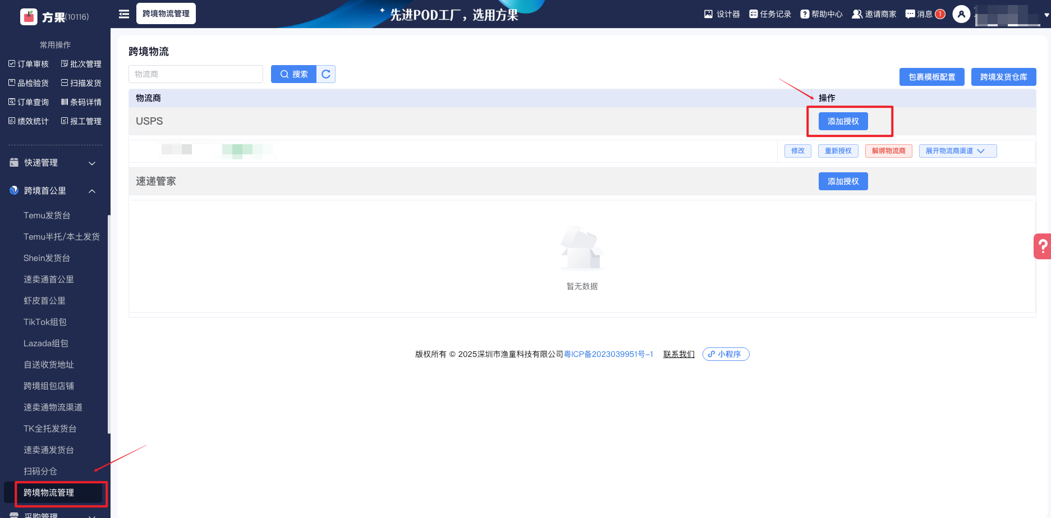Select 速卖通发货台

coord(49,450)
